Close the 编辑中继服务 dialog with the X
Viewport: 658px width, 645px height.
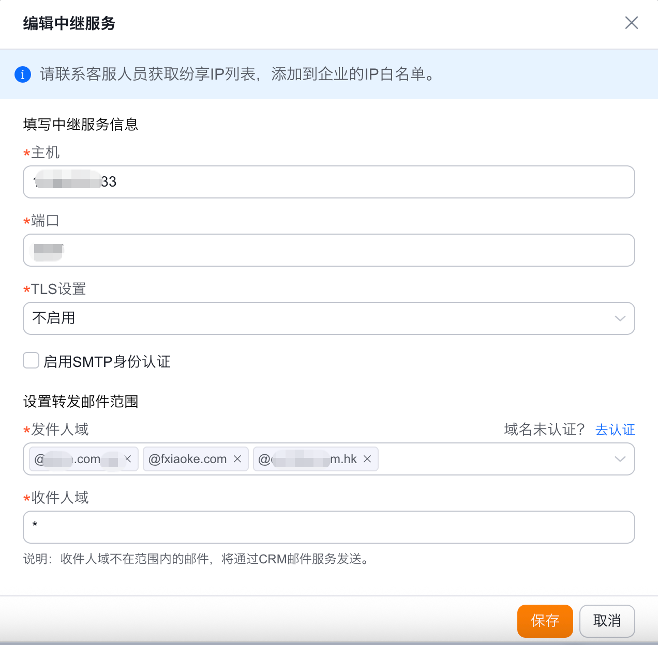pos(631,23)
